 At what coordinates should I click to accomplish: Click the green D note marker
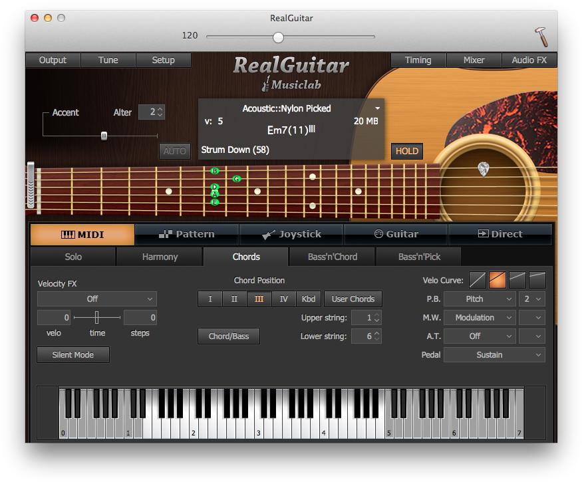point(215,187)
